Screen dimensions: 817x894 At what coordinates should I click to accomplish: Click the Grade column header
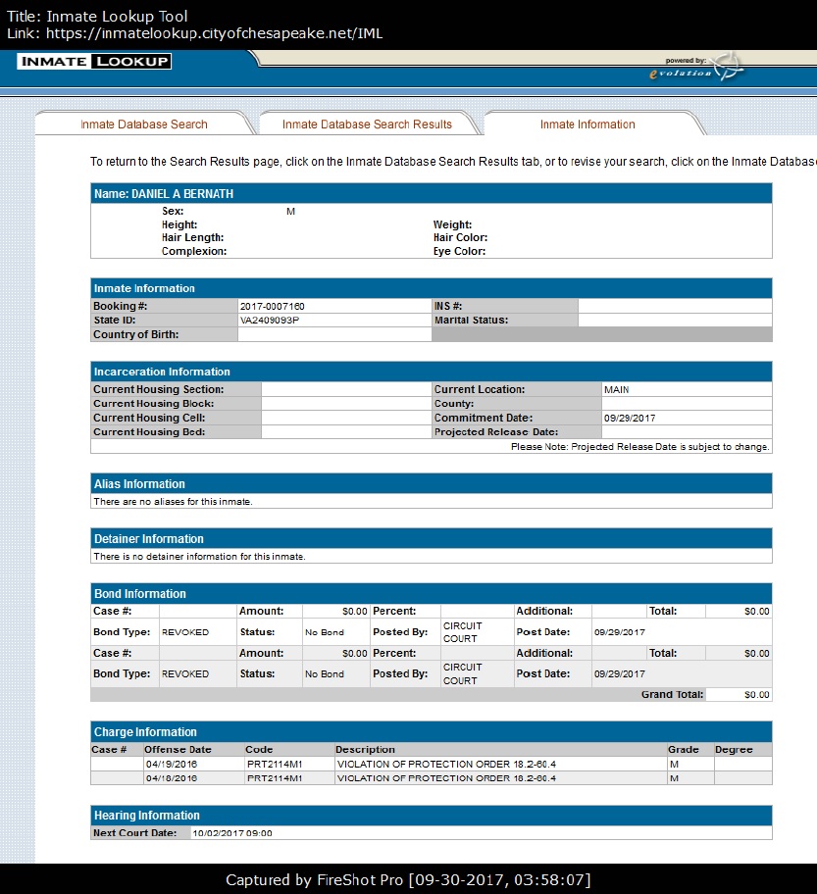pos(684,750)
